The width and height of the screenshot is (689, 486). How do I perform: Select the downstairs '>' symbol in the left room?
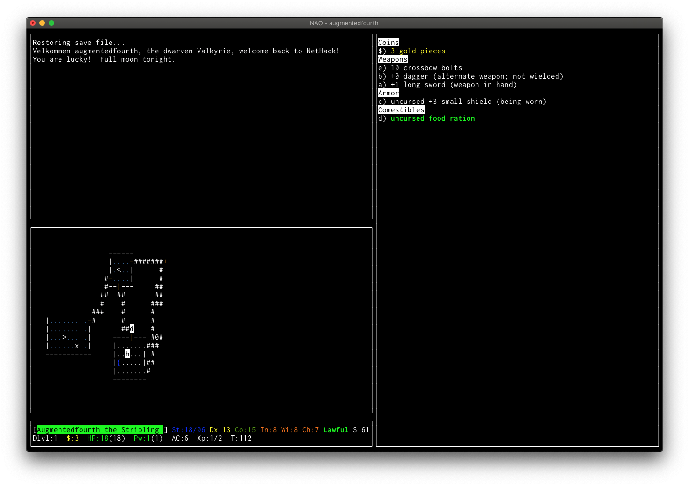point(63,337)
